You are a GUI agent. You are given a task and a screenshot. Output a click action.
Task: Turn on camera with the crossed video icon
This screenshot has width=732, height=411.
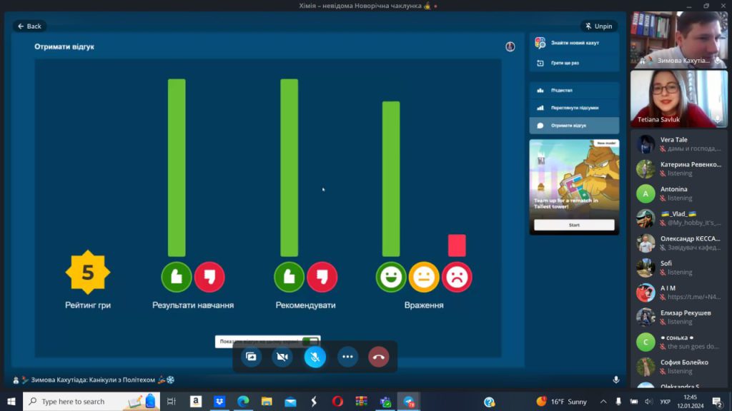pyautogui.click(x=283, y=356)
